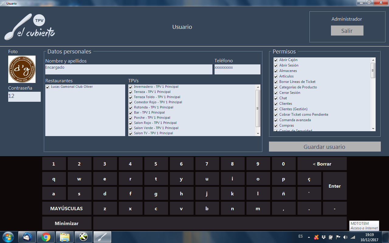Uncheck Lucas Gamonal Club Oliver restaurant
Screen dimensions: 389x243
coord(48,87)
